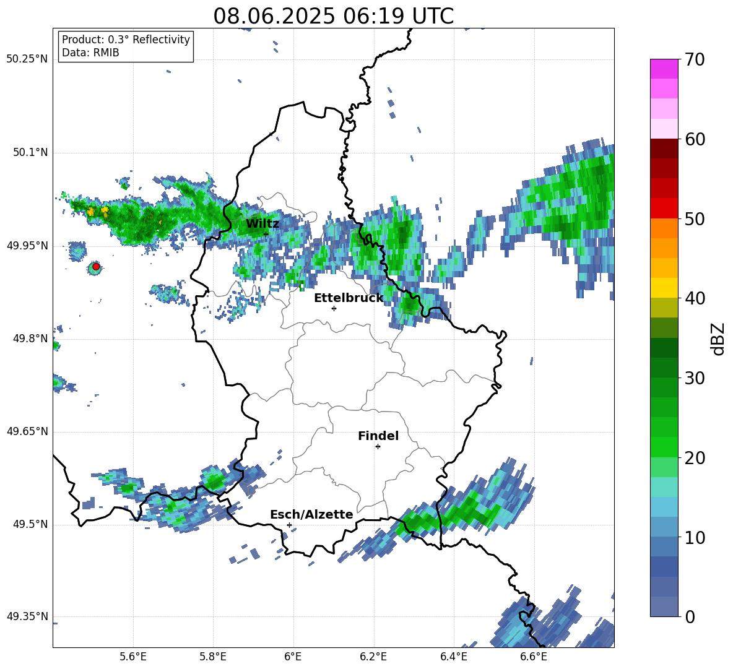Pick the orange colorbar segment below 50

[664, 228]
